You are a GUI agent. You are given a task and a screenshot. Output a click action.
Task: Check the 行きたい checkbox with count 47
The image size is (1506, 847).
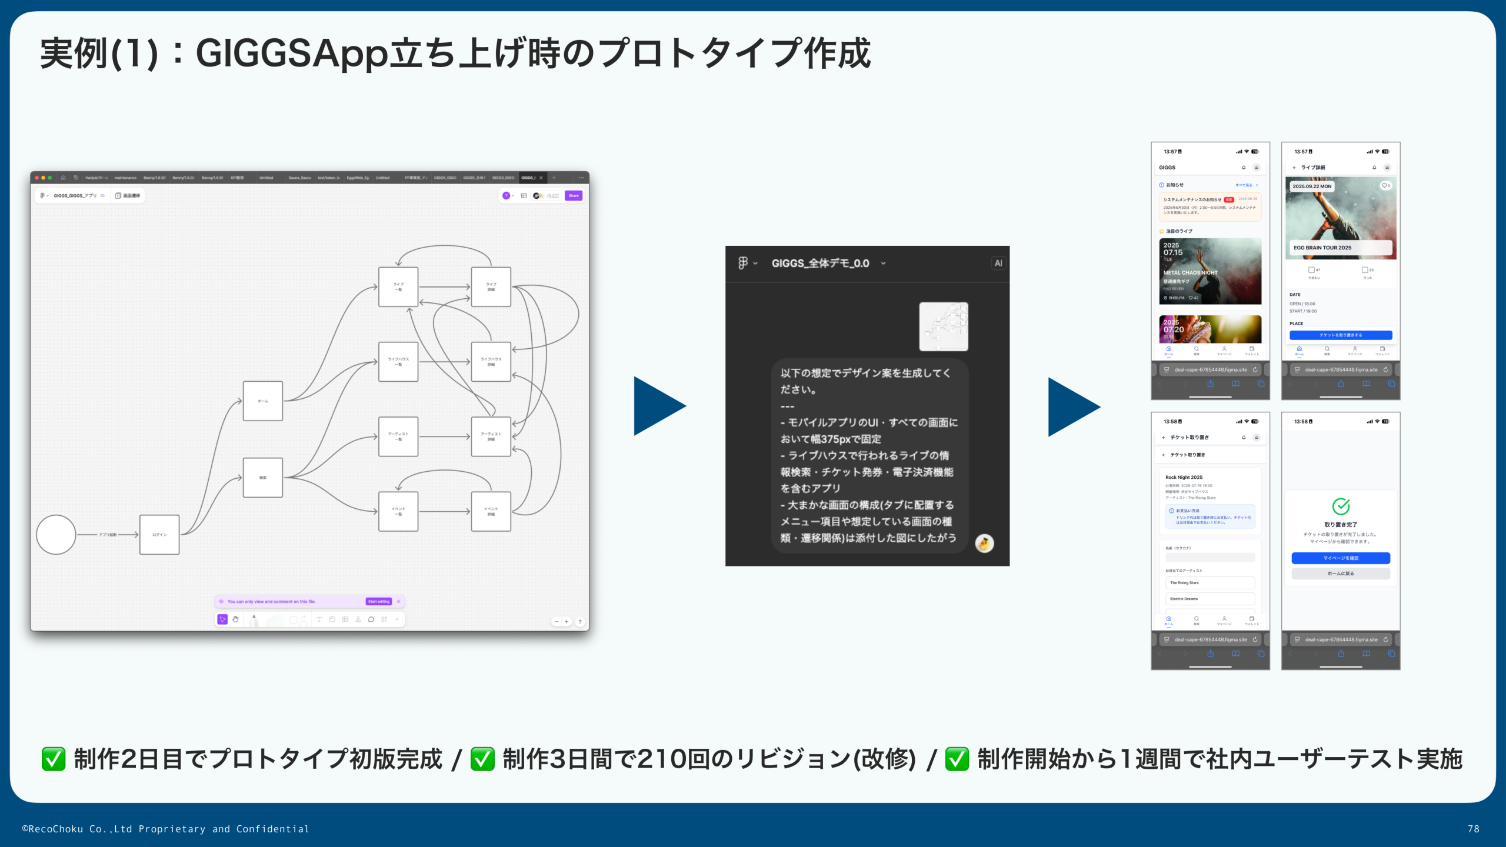pyautogui.click(x=1311, y=270)
